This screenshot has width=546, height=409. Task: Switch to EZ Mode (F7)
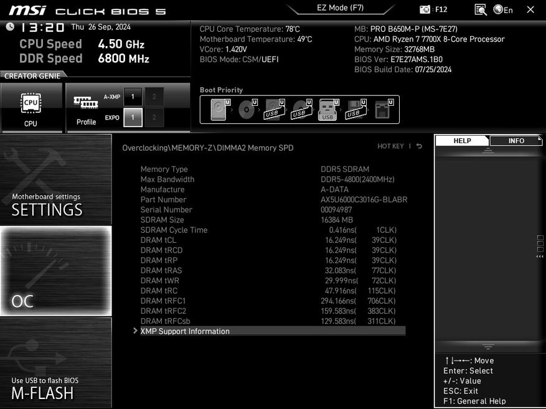(340, 7)
